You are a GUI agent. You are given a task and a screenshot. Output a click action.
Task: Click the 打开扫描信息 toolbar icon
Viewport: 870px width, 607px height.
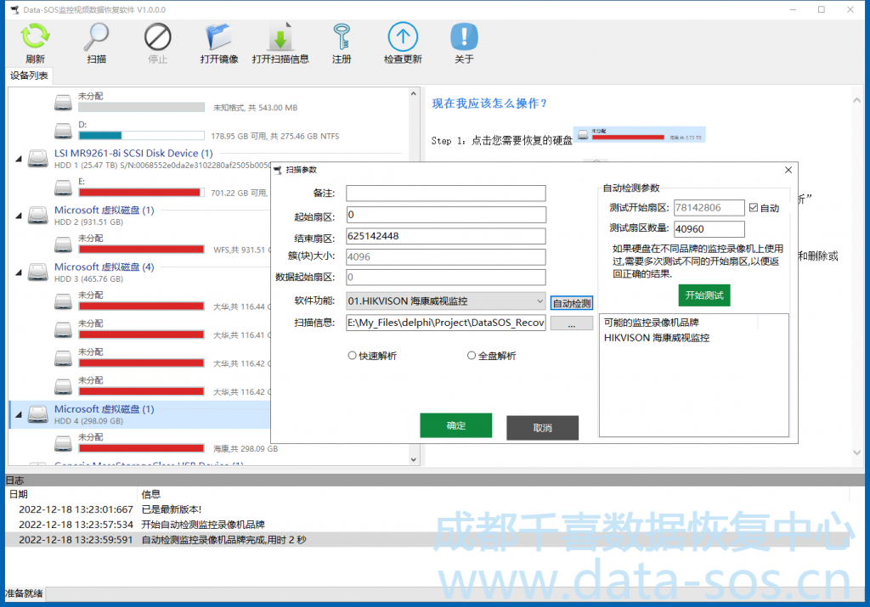pos(280,38)
